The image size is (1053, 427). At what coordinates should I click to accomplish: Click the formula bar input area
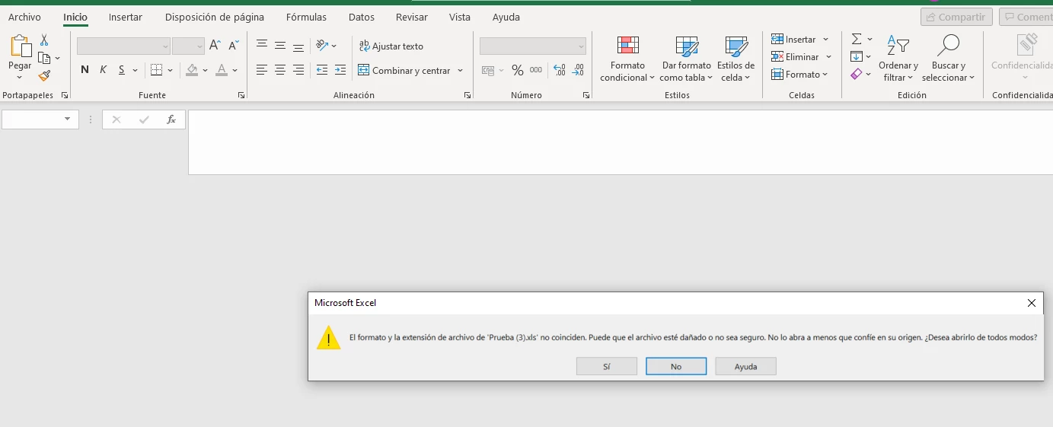tap(621, 142)
